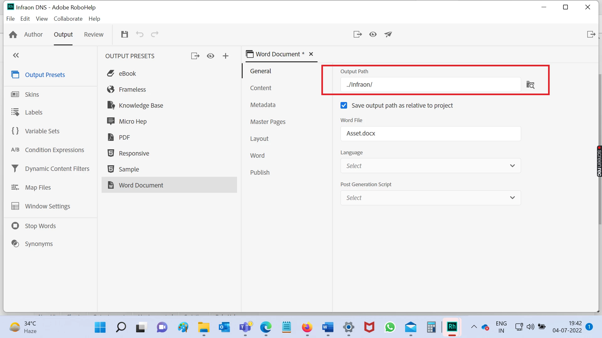The height and width of the screenshot is (338, 602).
Task: Browse for output path folder icon
Action: click(x=530, y=85)
